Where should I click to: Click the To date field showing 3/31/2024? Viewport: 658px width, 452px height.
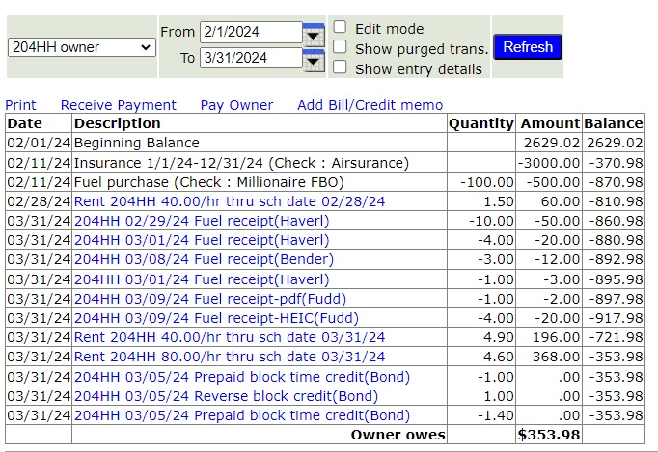251,58
